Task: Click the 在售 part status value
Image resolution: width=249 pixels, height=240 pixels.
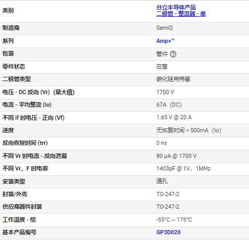Action: pyautogui.click(x=162, y=66)
